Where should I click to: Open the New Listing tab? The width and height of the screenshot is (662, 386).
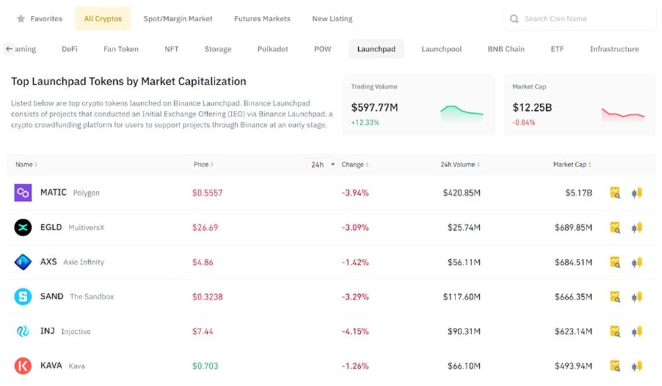point(332,19)
